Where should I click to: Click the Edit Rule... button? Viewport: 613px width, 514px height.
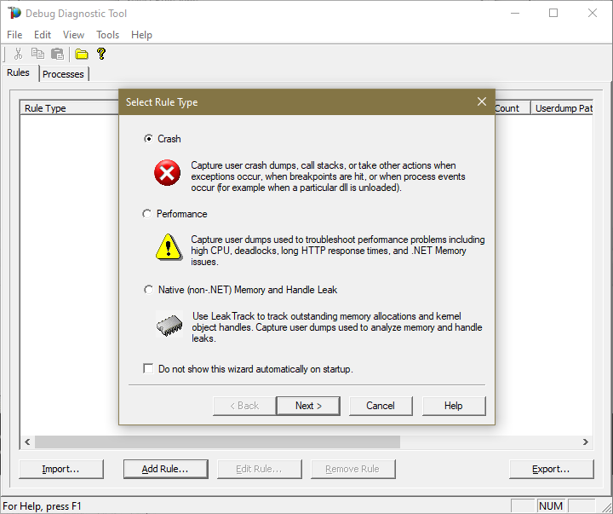click(x=259, y=469)
